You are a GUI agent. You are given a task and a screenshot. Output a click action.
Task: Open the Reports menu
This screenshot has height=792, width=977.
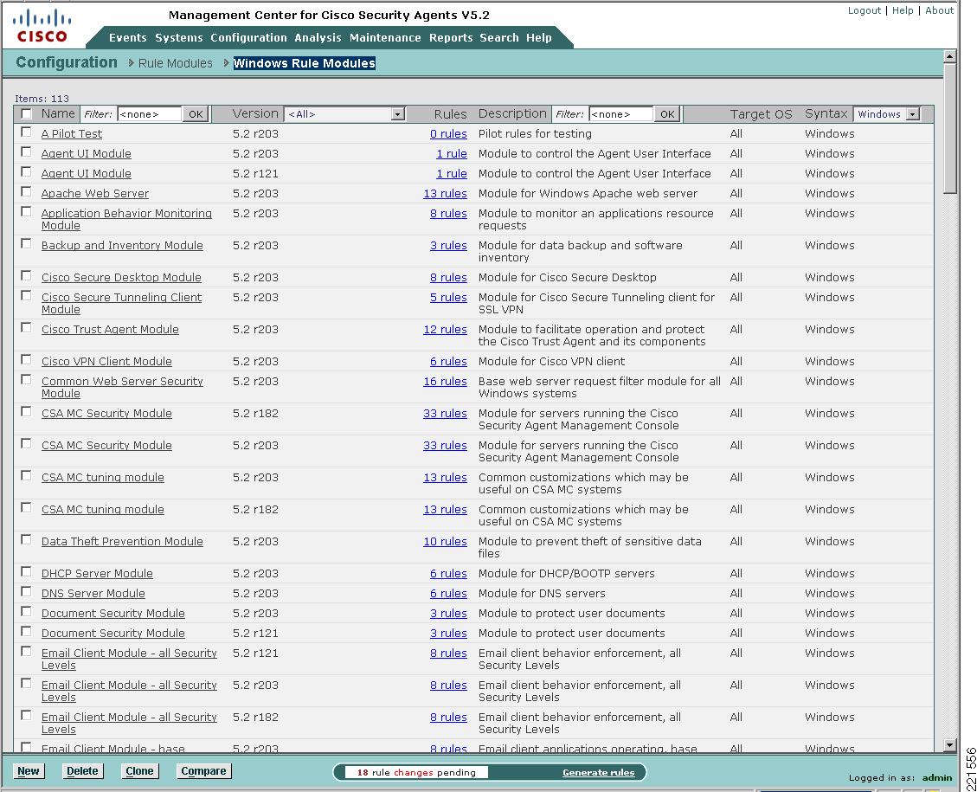pyautogui.click(x=451, y=38)
